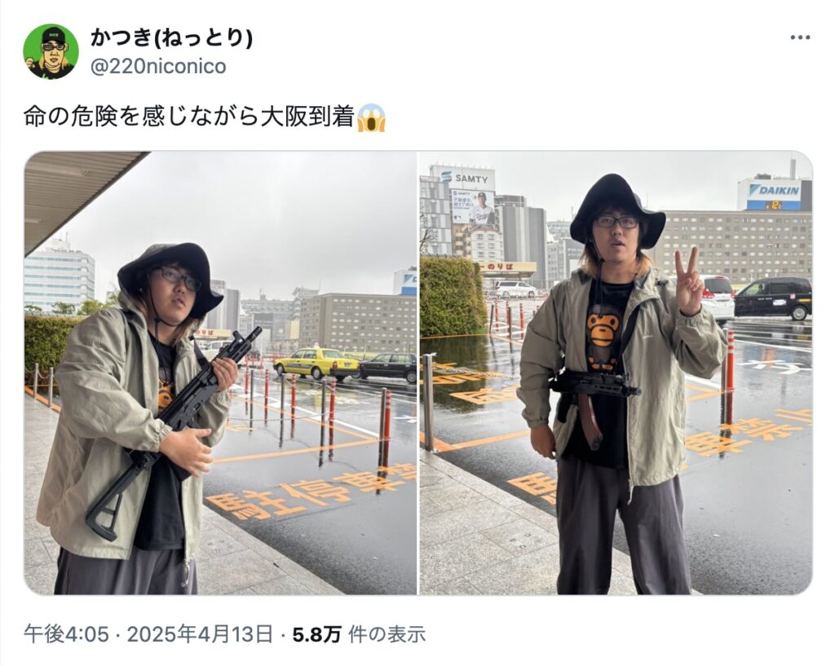This screenshot has width=835, height=666.
Task: Open the three-dot more options menu
Action: pos(800,37)
